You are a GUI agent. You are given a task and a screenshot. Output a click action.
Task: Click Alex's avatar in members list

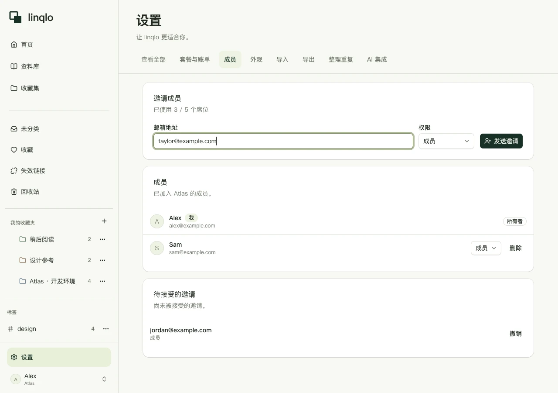coord(157,221)
